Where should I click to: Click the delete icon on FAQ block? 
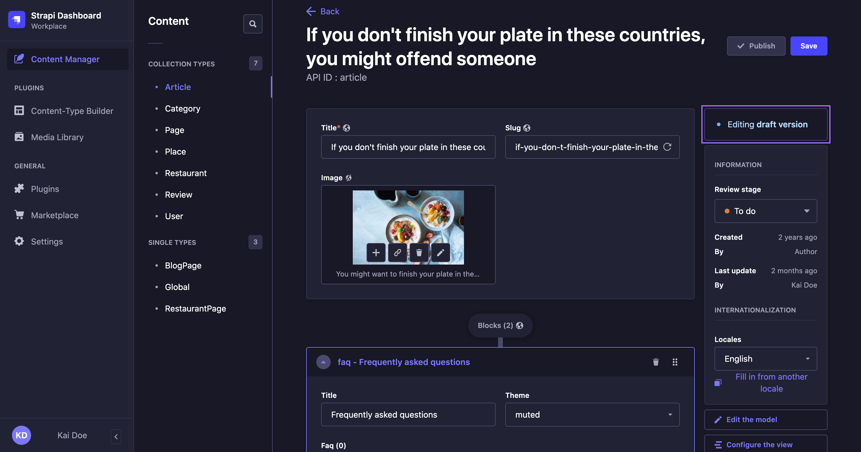656,361
